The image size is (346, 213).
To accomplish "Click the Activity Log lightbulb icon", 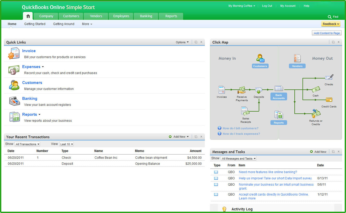I will click(x=224, y=209).
